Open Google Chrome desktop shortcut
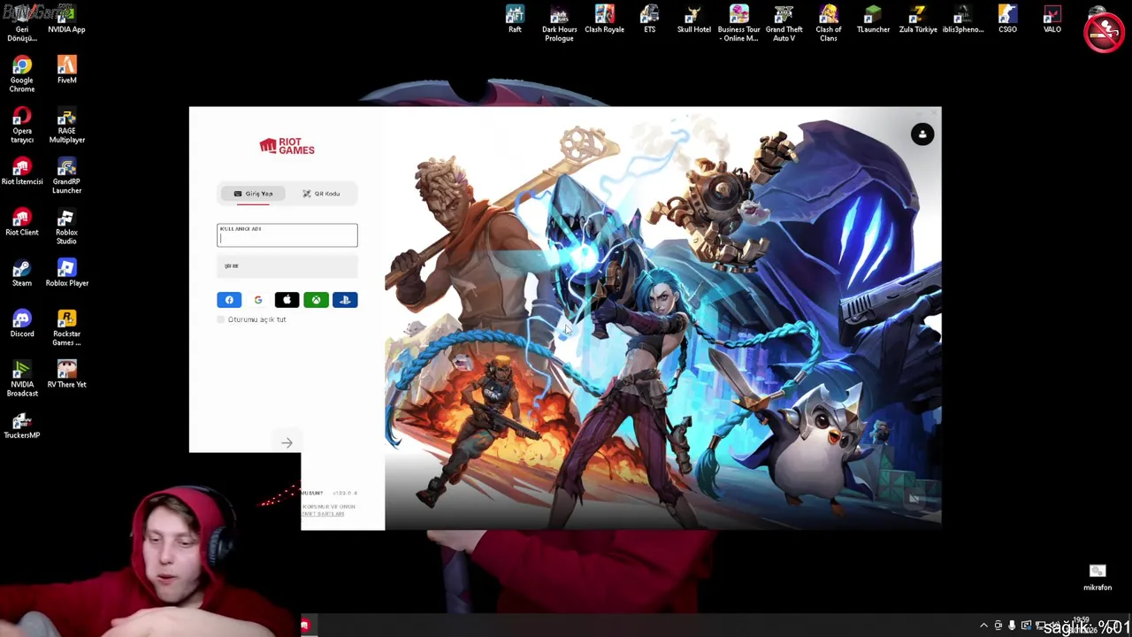This screenshot has width=1132, height=637. click(22, 74)
